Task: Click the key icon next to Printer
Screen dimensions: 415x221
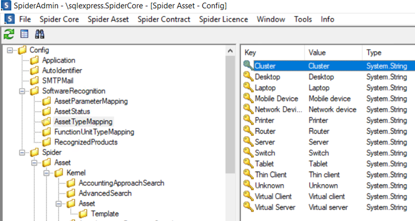Action: [x=248, y=120]
